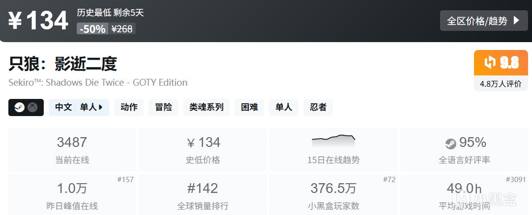Select the 冒险 genre tag

[x=163, y=108]
